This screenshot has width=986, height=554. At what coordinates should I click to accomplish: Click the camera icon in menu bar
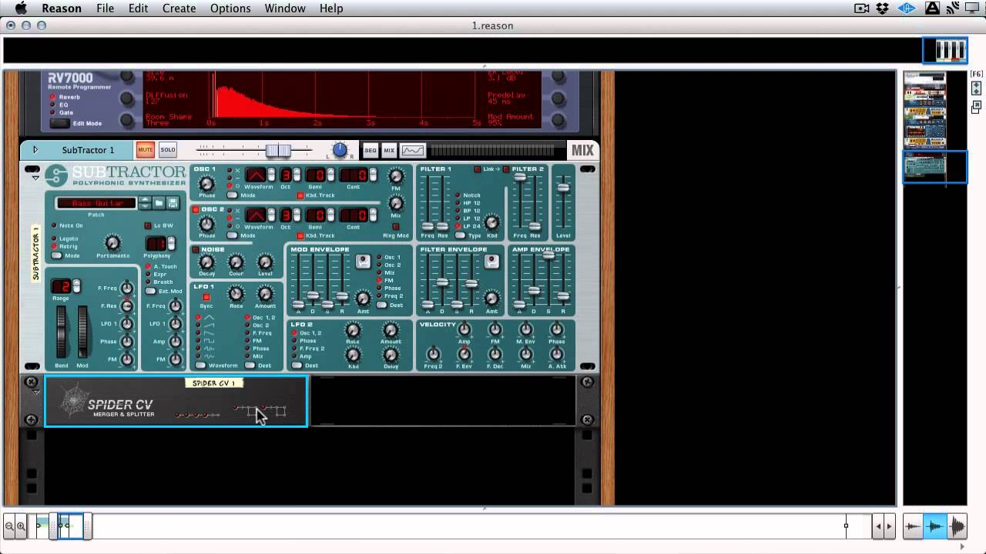(863, 8)
